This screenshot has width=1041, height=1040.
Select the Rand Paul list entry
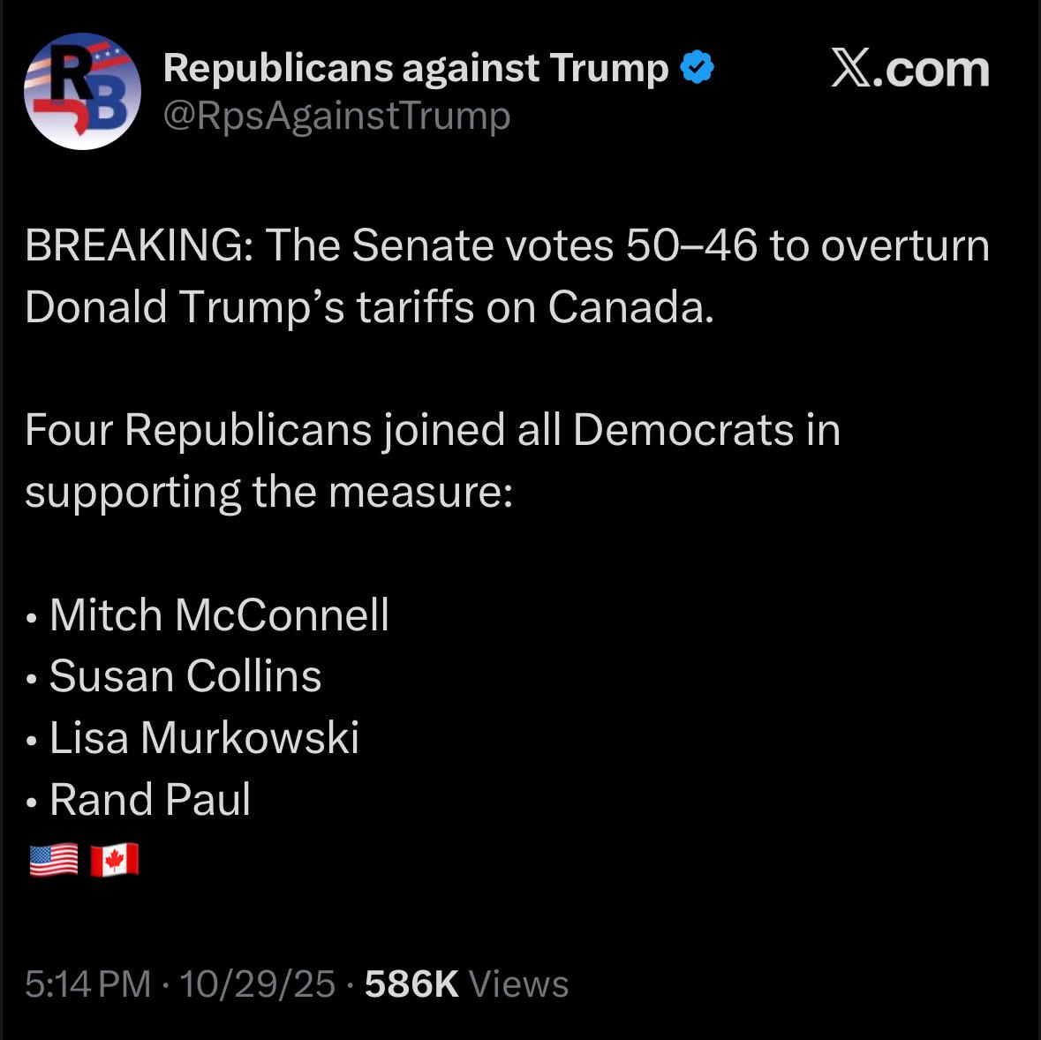[150, 800]
